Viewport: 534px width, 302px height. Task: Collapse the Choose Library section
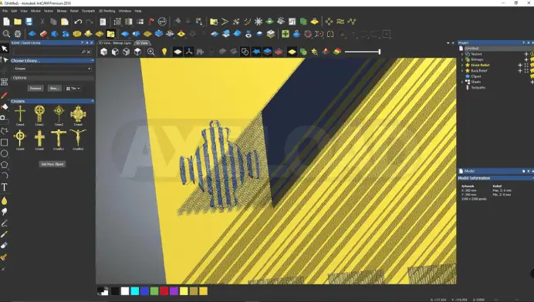point(93,61)
